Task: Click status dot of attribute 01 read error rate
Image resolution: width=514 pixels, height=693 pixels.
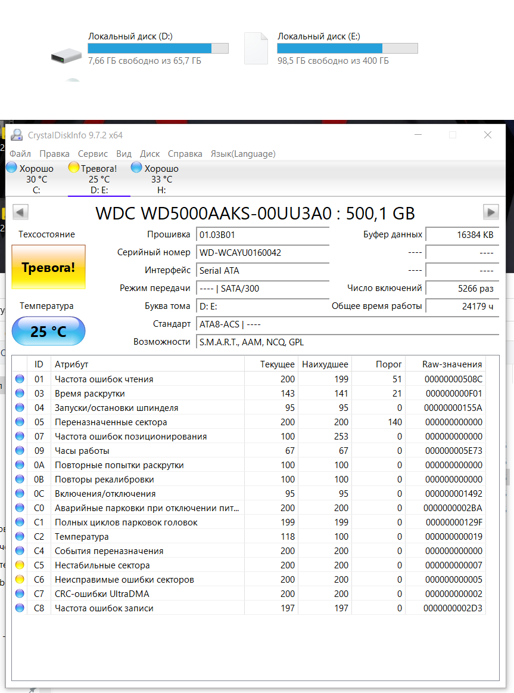Action: click(20, 379)
